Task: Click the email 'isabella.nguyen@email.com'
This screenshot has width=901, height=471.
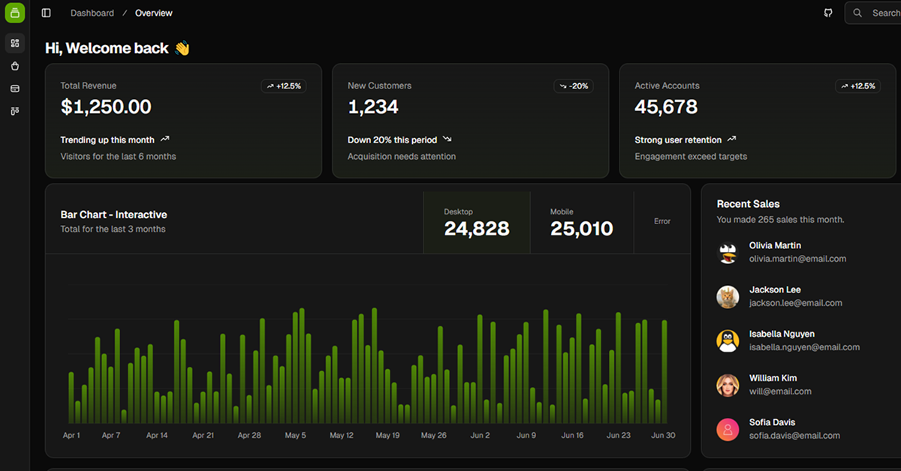Action: pos(804,348)
